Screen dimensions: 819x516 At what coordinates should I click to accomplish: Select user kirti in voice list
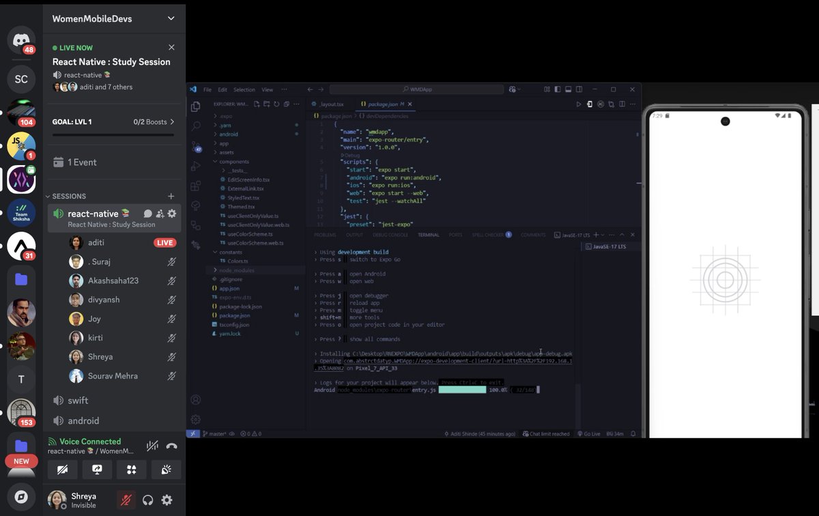(x=123, y=338)
